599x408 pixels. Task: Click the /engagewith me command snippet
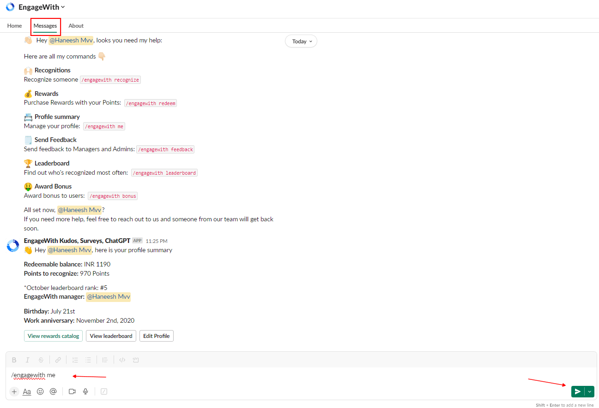tap(104, 126)
